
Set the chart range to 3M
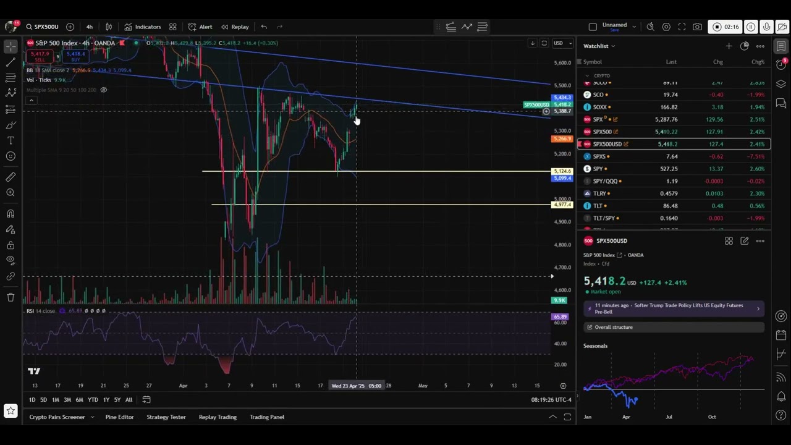[x=67, y=400]
